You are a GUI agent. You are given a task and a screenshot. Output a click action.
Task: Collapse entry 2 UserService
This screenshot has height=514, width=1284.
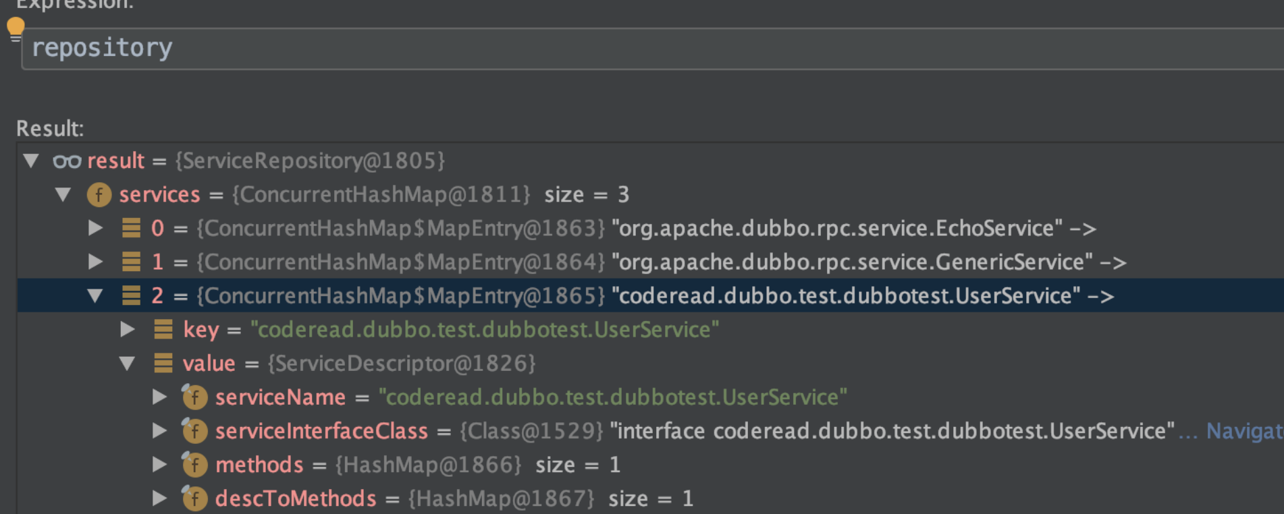pyautogui.click(x=95, y=295)
